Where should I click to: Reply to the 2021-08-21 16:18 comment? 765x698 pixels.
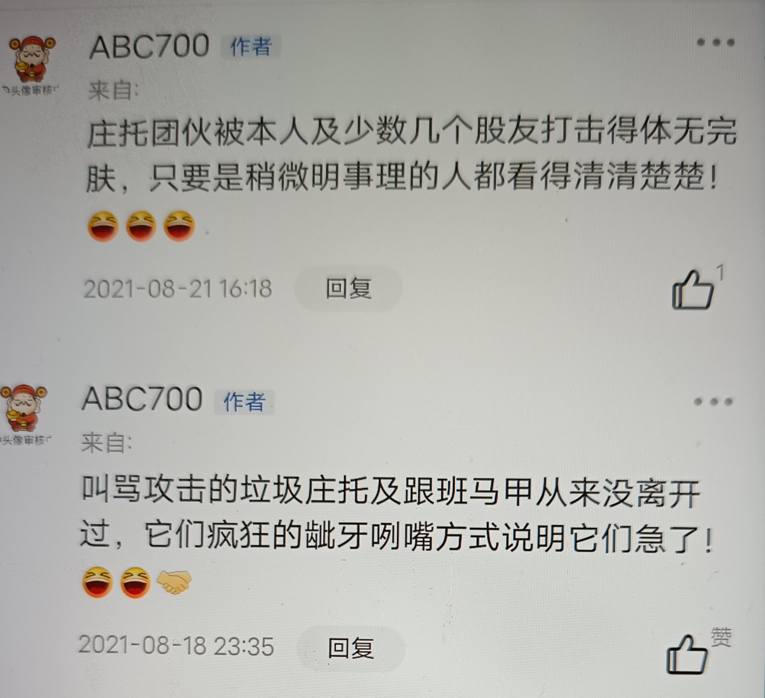pos(348,289)
